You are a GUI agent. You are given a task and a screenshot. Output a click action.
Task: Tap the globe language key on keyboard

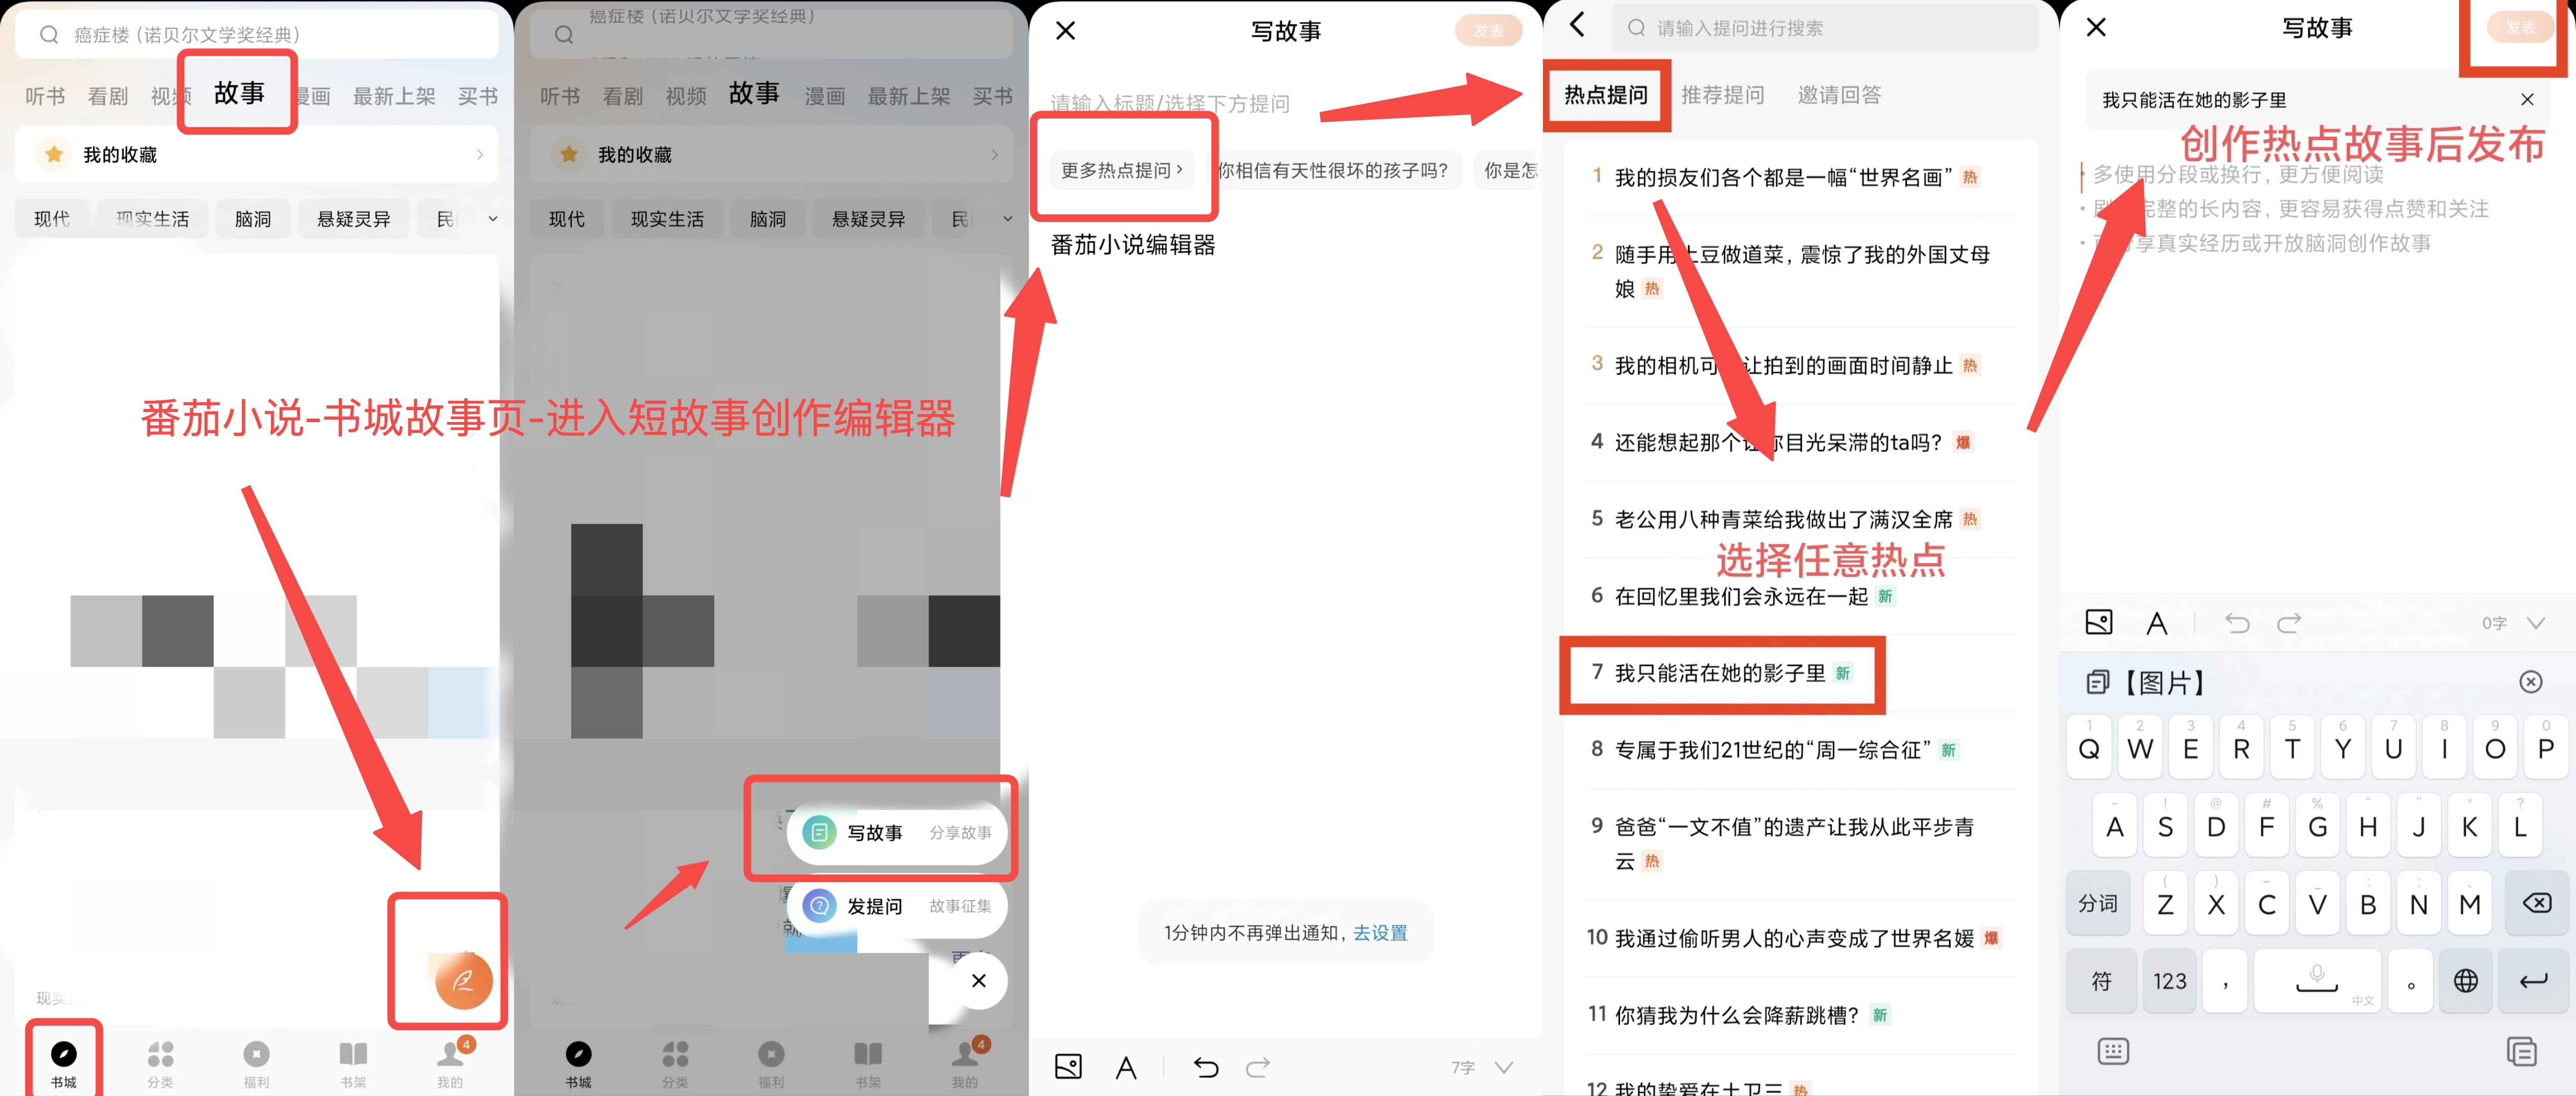[2465, 981]
